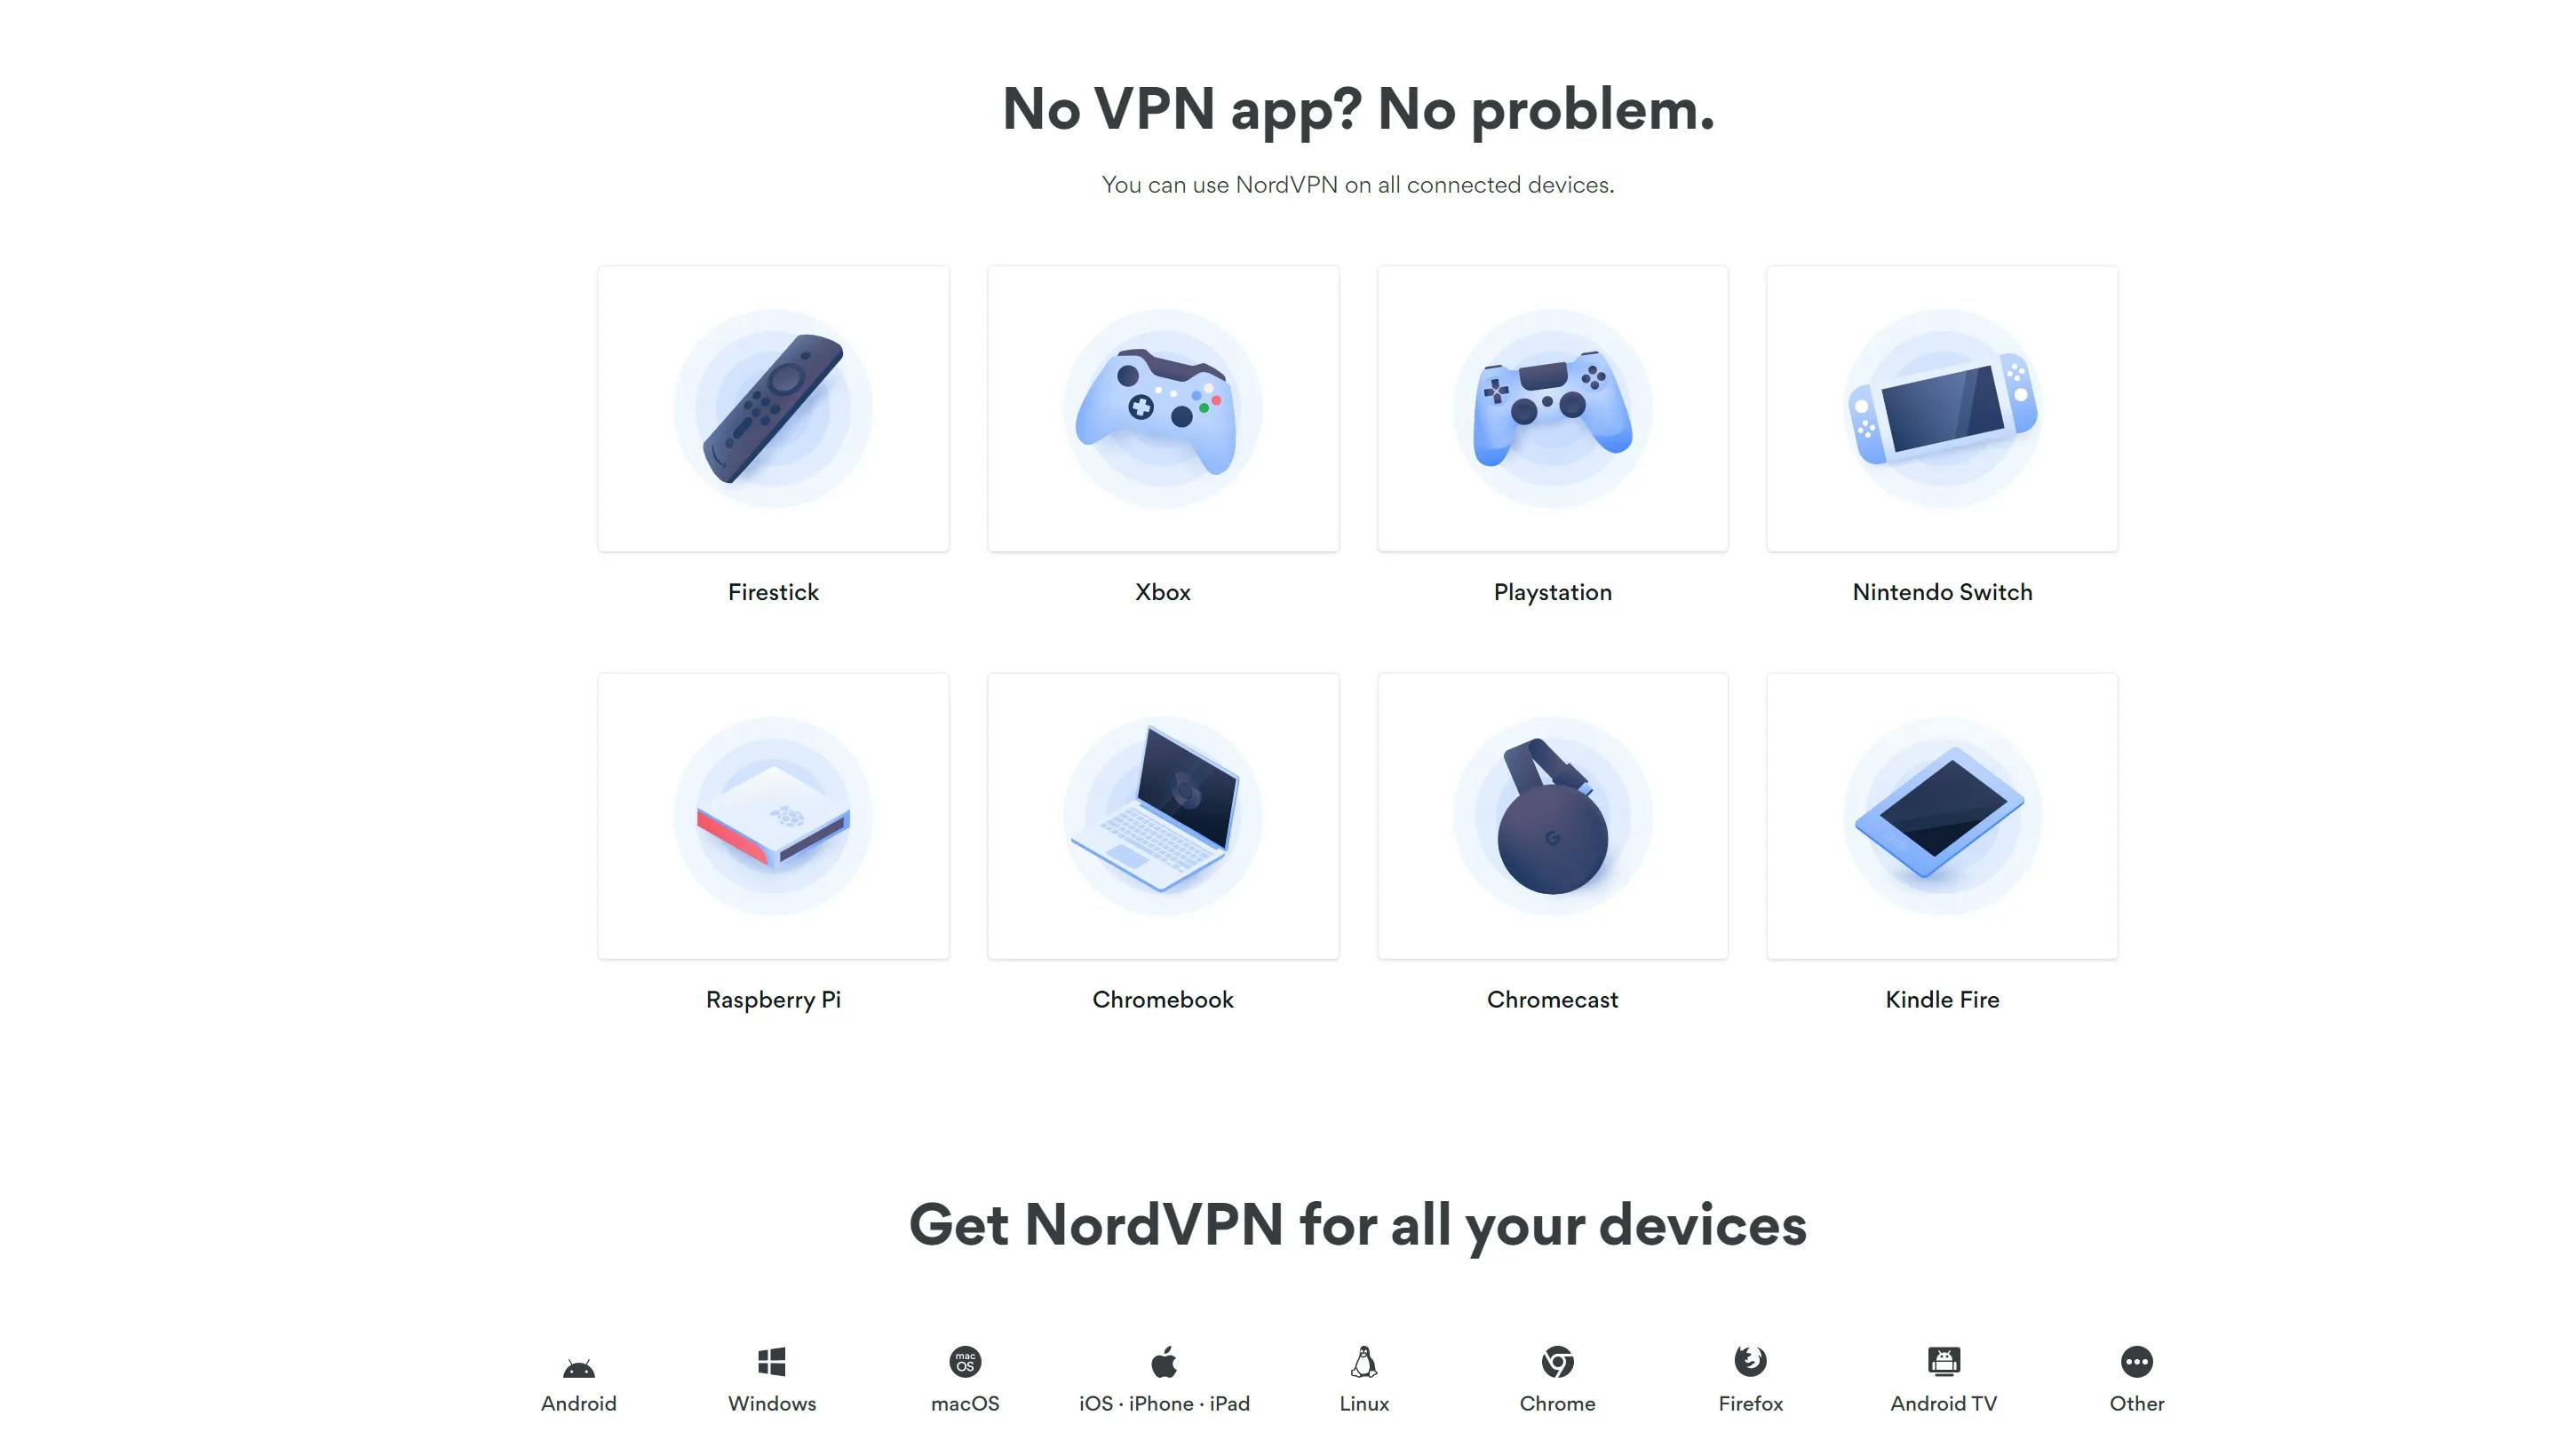The image size is (2576, 1455).
Task: Select the Firefox browser icon
Action: click(1750, 1359)
